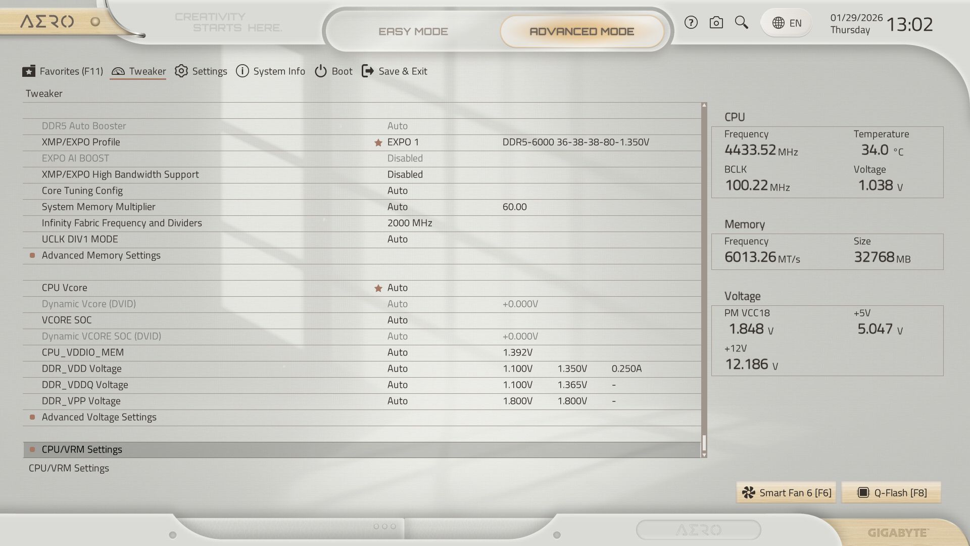Screen dimensions: 970x546
Task: Open Smart Fan 6 button
Action: point(786,493)
